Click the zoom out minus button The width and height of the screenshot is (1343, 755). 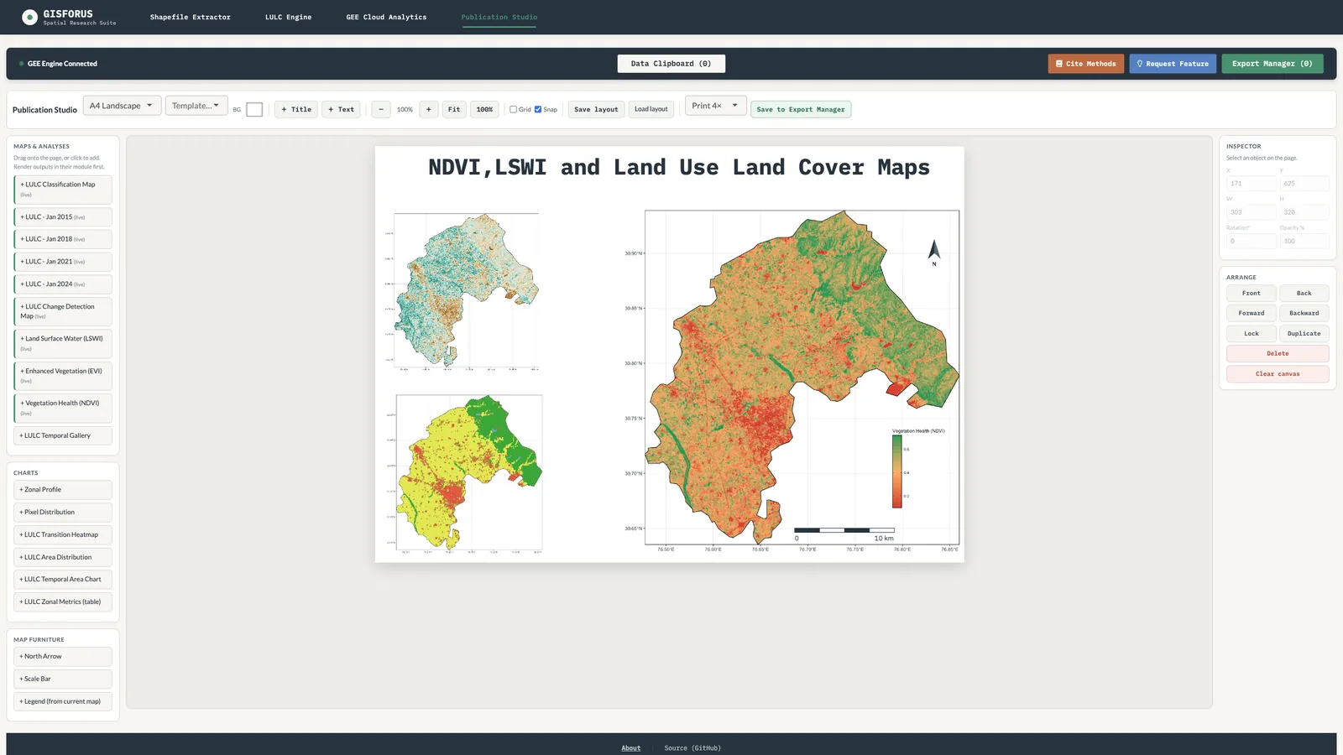[x=381, y=109]
